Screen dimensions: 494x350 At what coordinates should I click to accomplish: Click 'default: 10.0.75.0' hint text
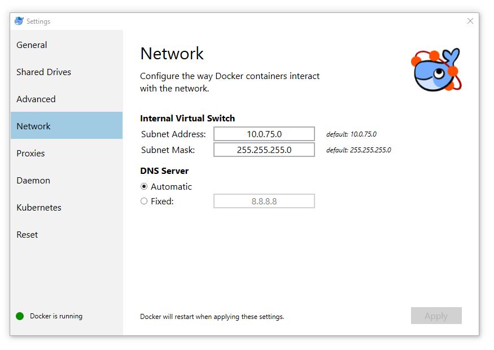click(x=351, y=134)
